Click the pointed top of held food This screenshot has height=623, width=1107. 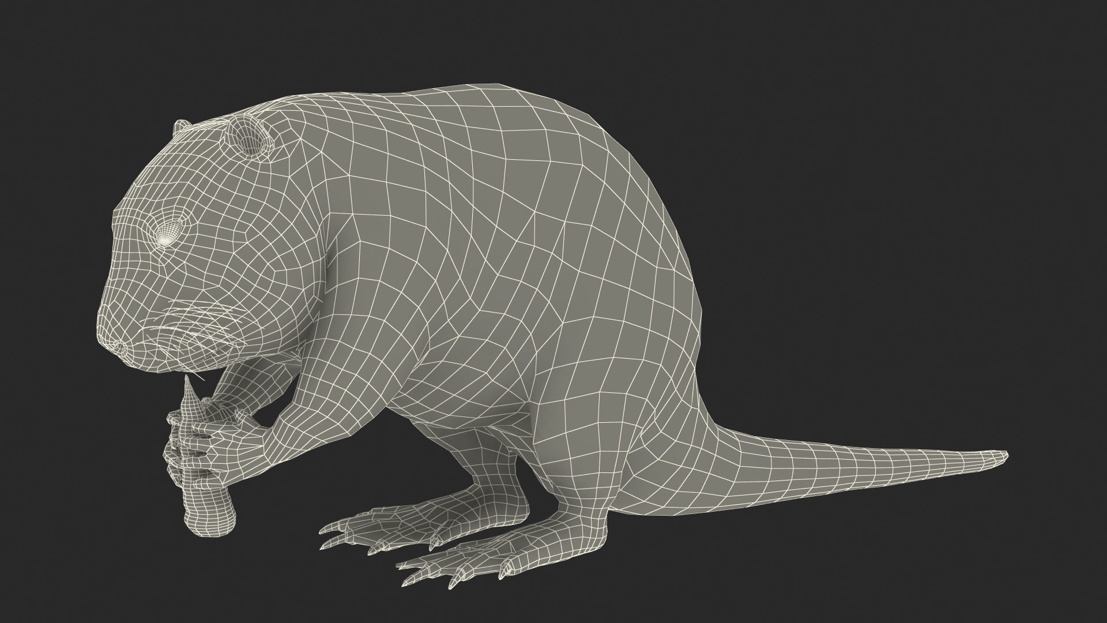(188, 382)
